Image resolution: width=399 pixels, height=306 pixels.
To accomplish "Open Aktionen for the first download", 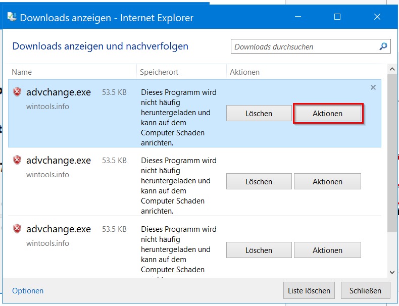I will point(327,114).
